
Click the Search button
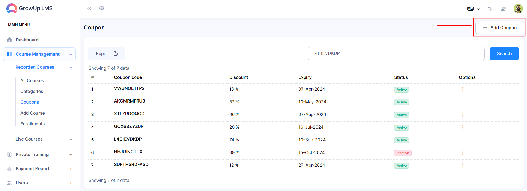click(x=504, y=53)
